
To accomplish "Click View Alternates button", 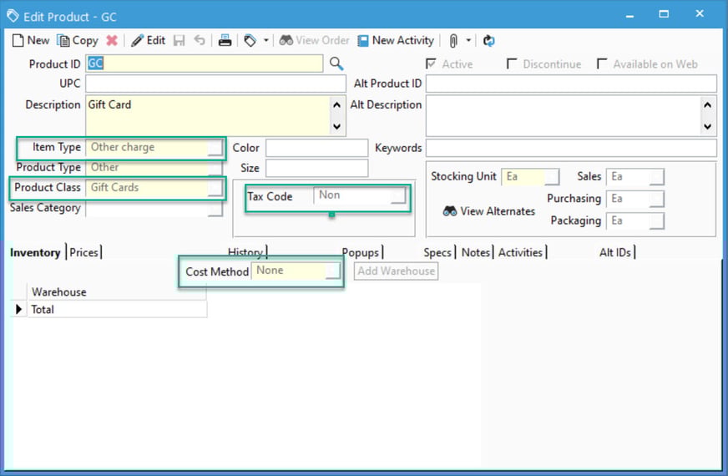I will (x=488, y=211).
